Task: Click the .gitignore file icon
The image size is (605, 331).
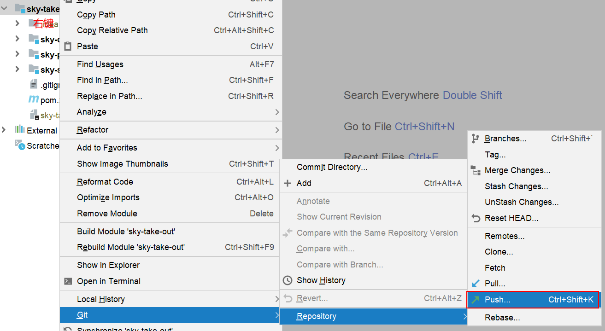Action: click(x=34, y=84)
